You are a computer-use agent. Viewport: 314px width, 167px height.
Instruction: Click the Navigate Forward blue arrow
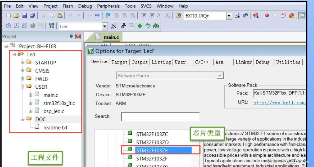pos(97,15)
